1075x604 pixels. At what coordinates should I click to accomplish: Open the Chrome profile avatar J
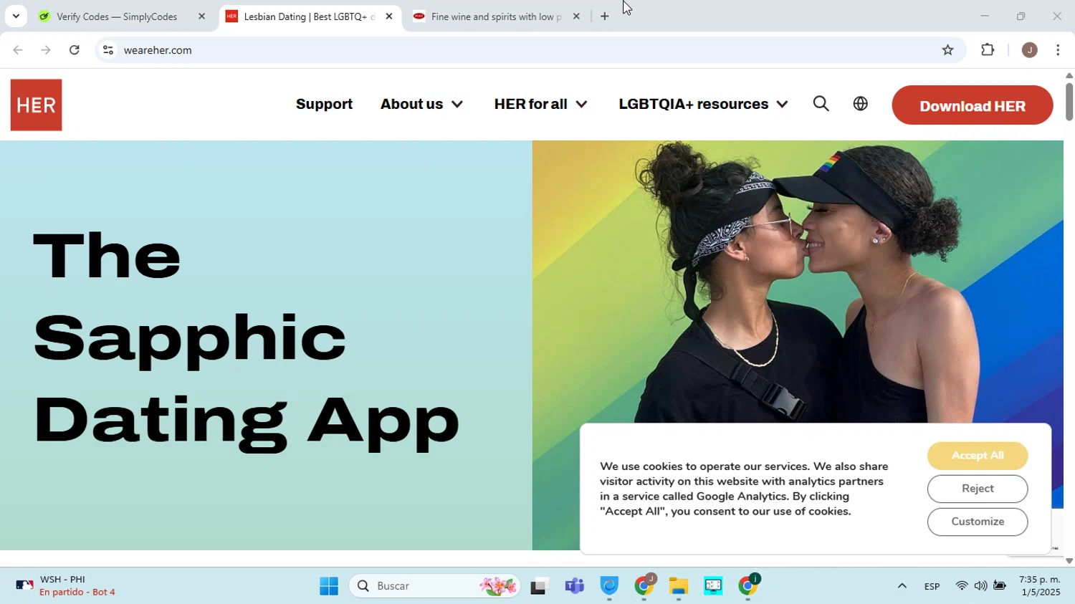pos(1030,50)
